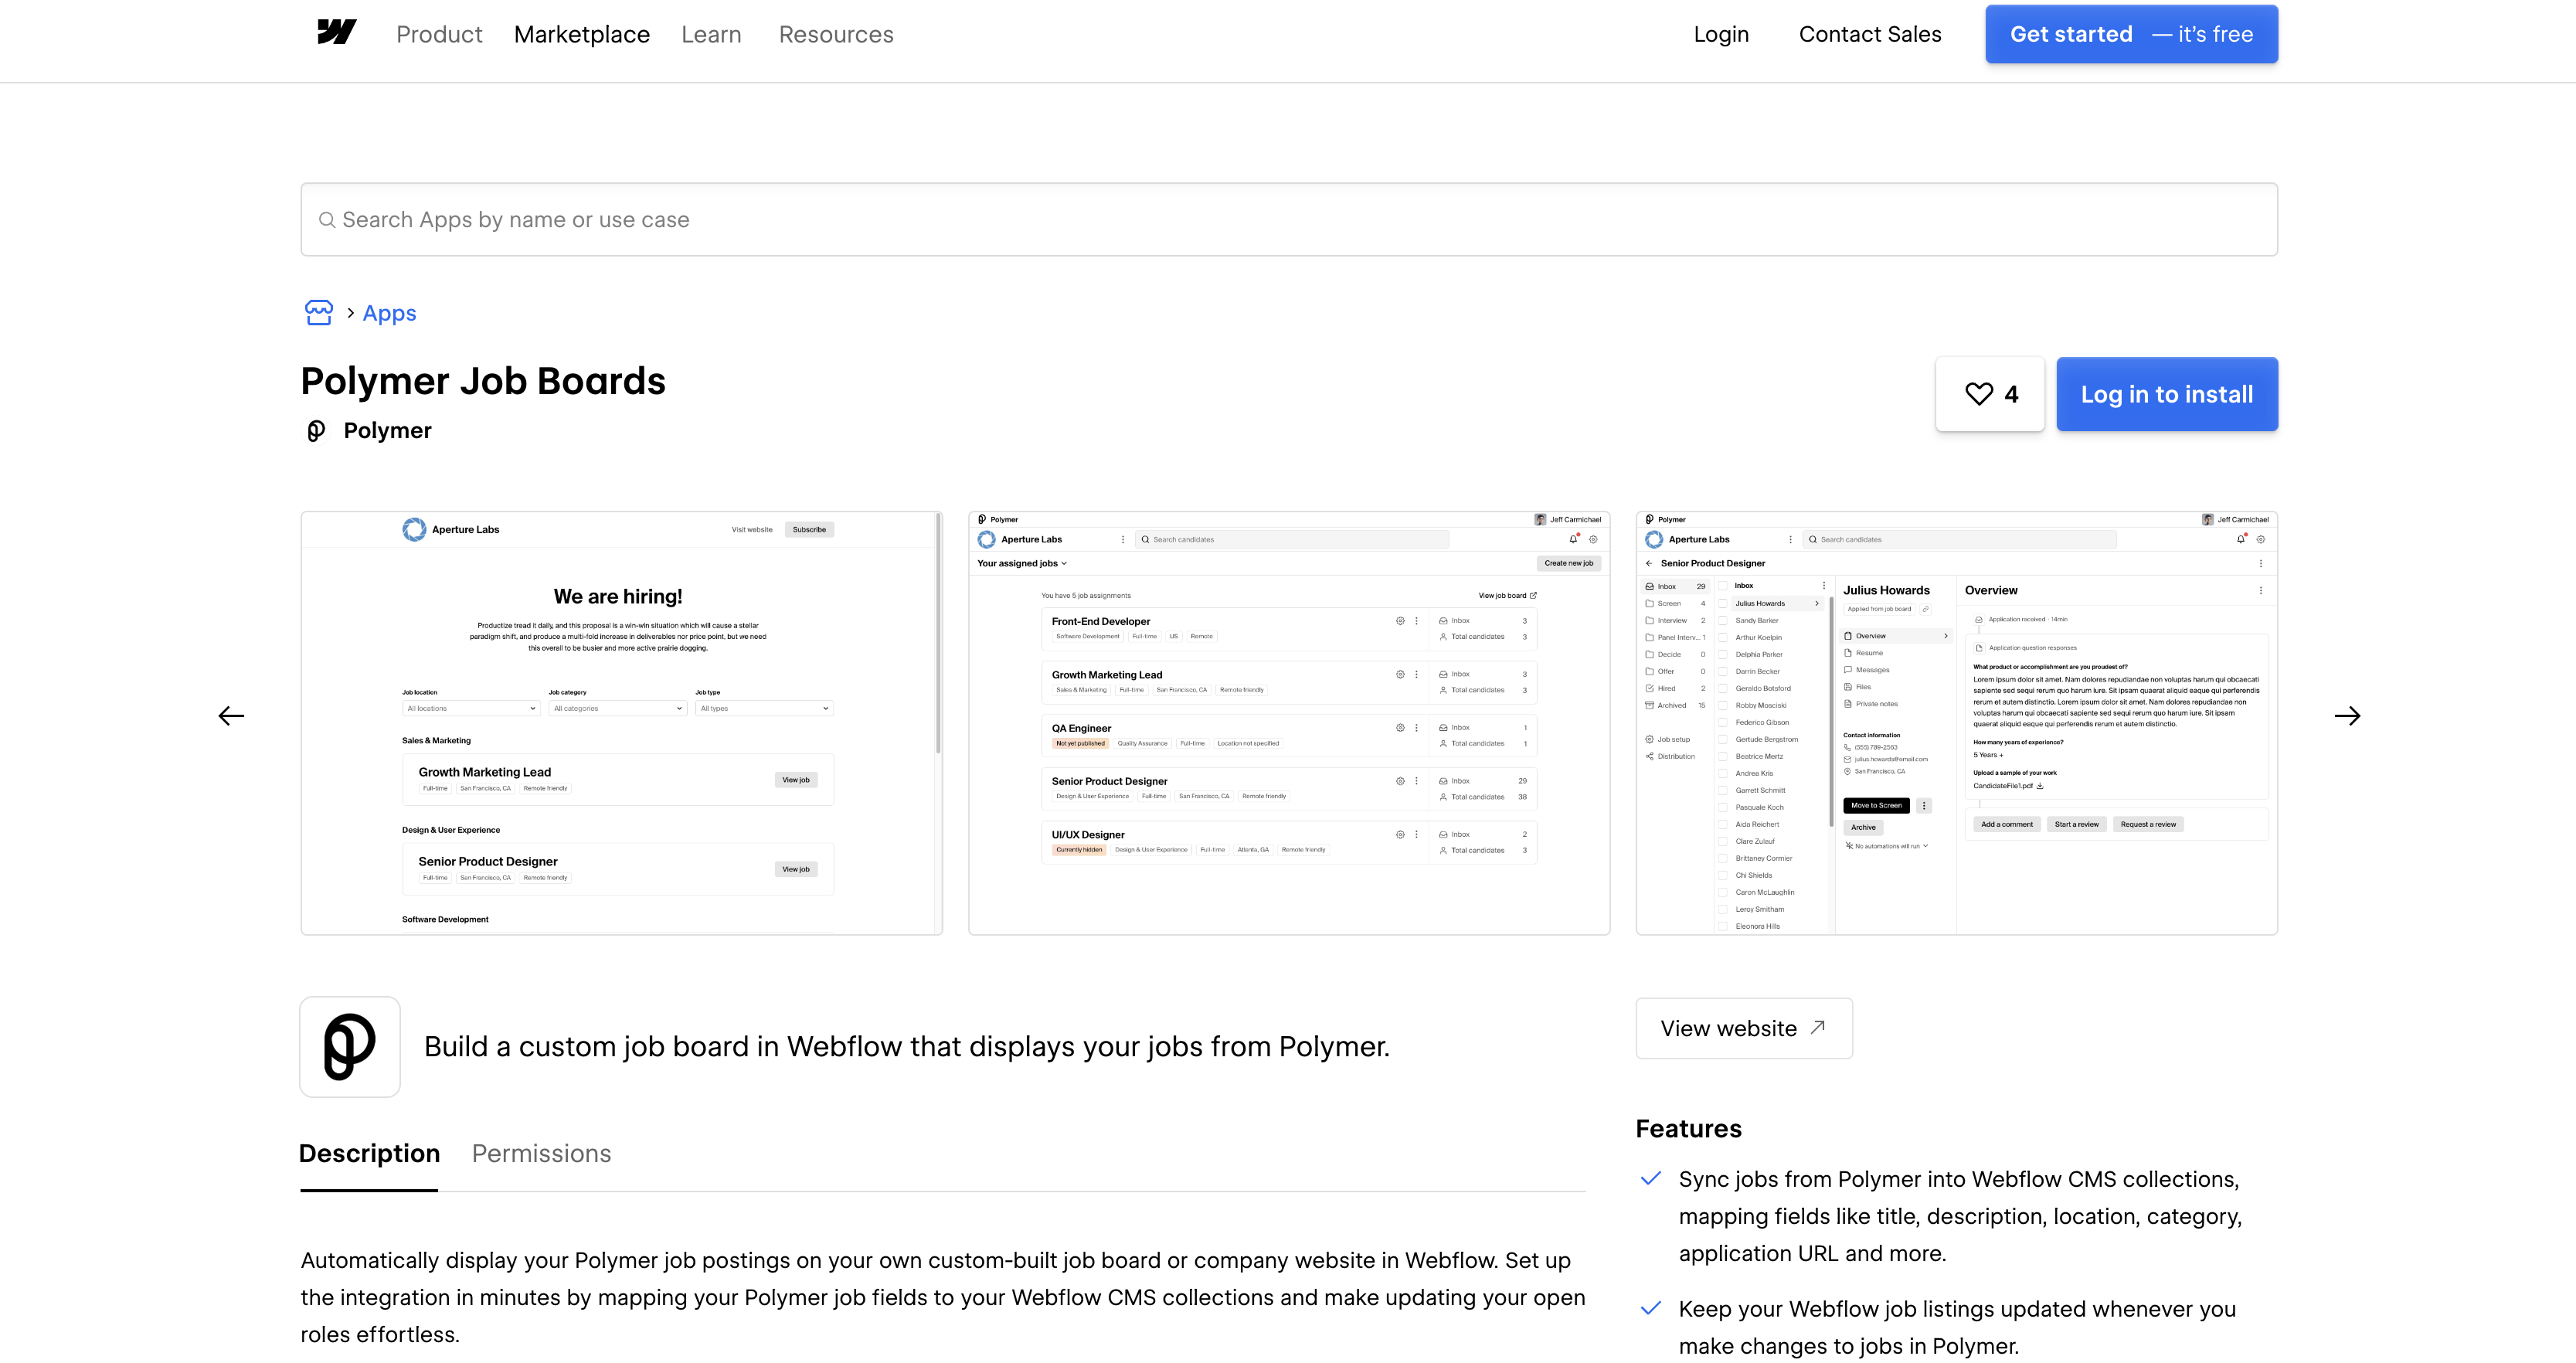Click Get started — it's free button
Image resolution: width=2576 pixels, height=1363 pixels.
[2131, 34]
